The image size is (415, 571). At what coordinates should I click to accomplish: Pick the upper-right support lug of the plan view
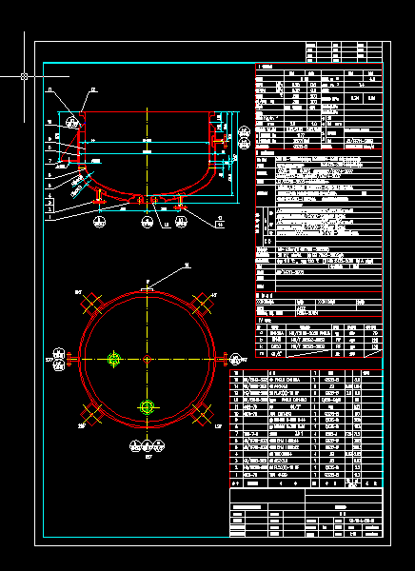point(202,304)
